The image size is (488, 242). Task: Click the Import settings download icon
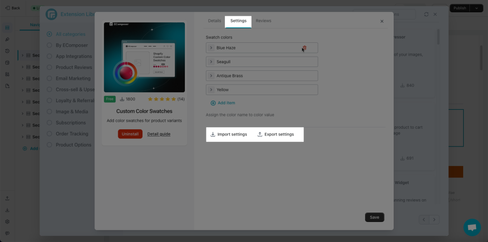click(x=213, y=134)
